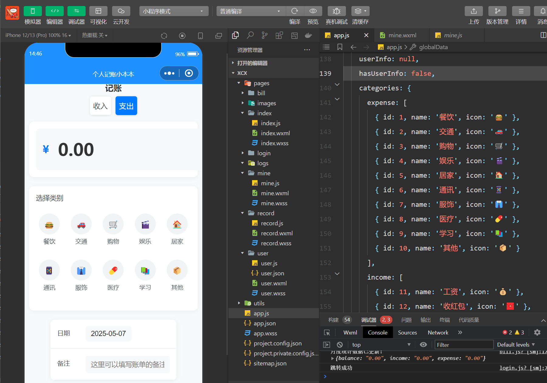The width and height of the screenshot is (547, 383).
Task: Toggle the editor panel button
Action: pyautogui.click(x=55, y=11)
